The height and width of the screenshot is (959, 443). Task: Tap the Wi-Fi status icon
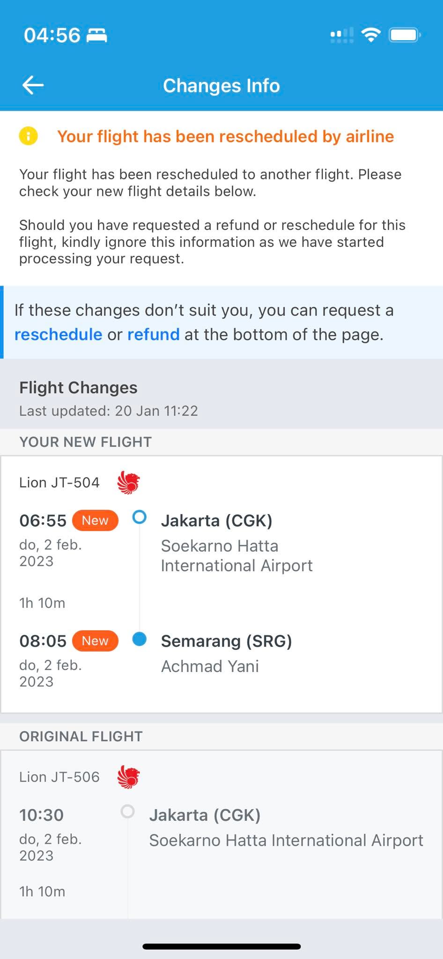(371, 35)
